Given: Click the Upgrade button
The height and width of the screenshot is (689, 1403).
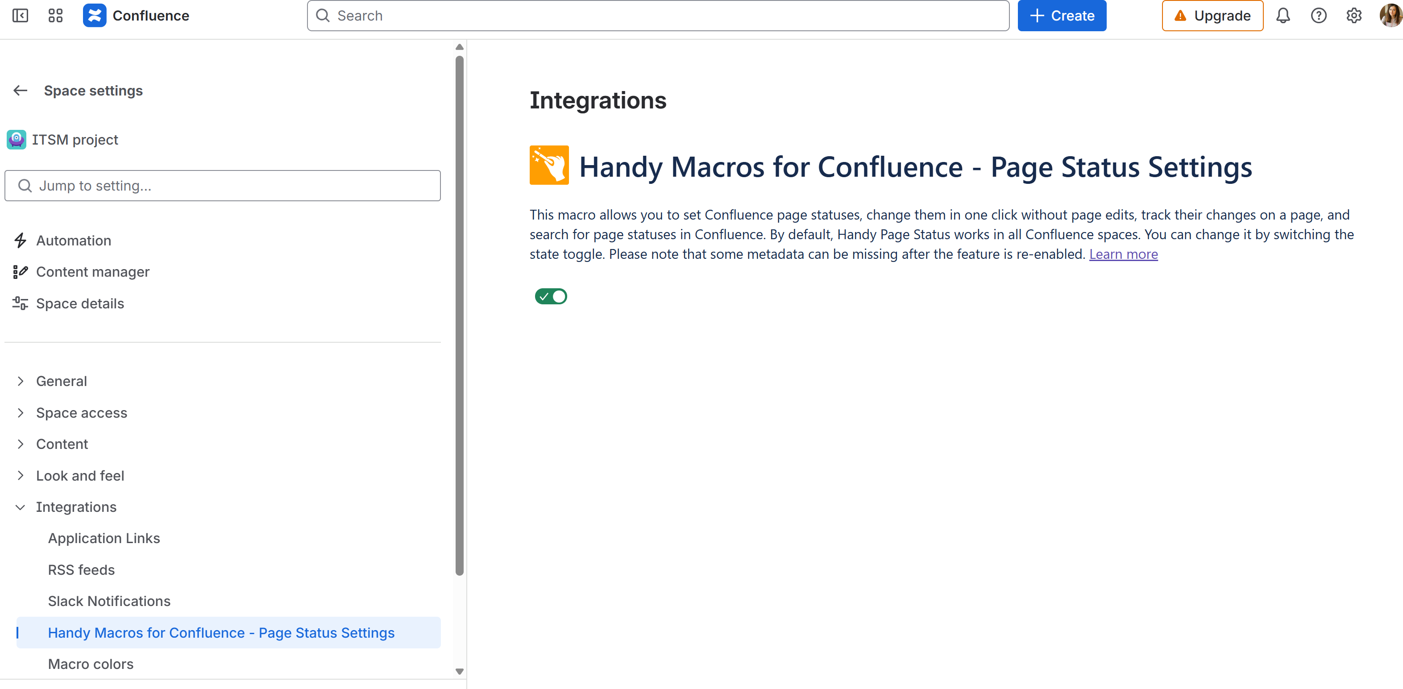Looking at the screenshot, I should click(x=1212, y=15).
